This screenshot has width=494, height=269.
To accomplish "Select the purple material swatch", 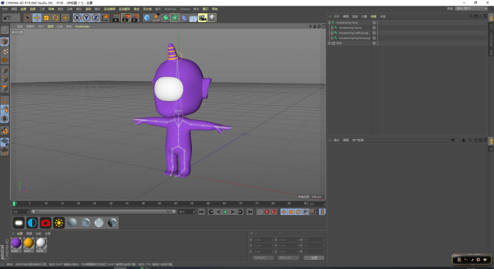I will pos(16,243).
